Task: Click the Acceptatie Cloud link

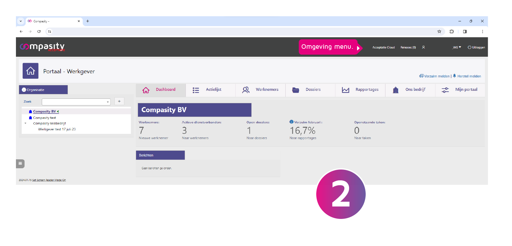Action: point(384,47)
